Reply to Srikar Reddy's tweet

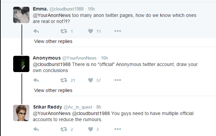click(x=36, y=129)
